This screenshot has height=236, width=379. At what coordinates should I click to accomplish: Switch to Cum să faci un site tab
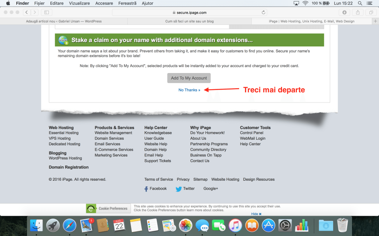(x=189, y=21)
